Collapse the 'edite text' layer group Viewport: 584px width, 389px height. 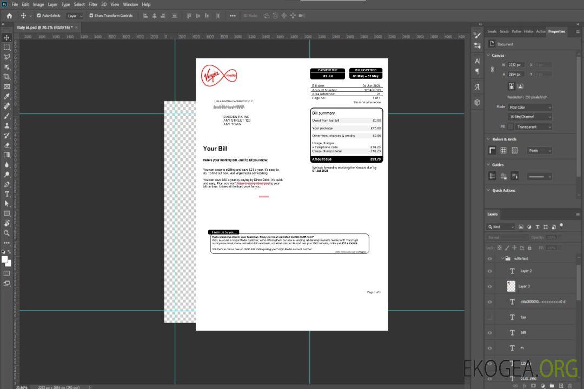[502, 258]
